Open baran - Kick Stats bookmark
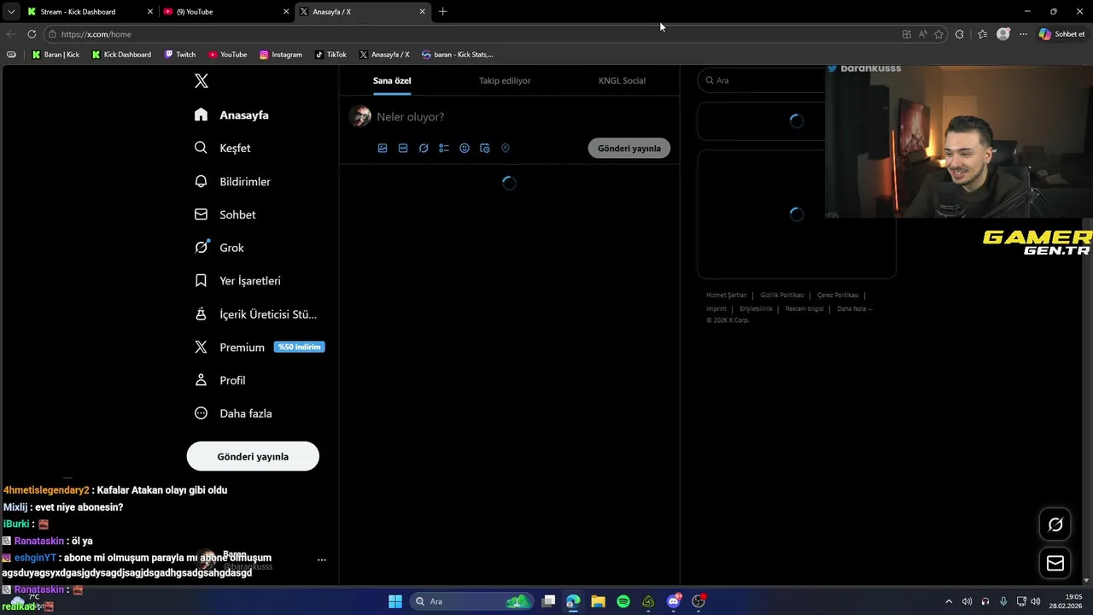Viewport: 1093px width, 615px height. [458, 55]
